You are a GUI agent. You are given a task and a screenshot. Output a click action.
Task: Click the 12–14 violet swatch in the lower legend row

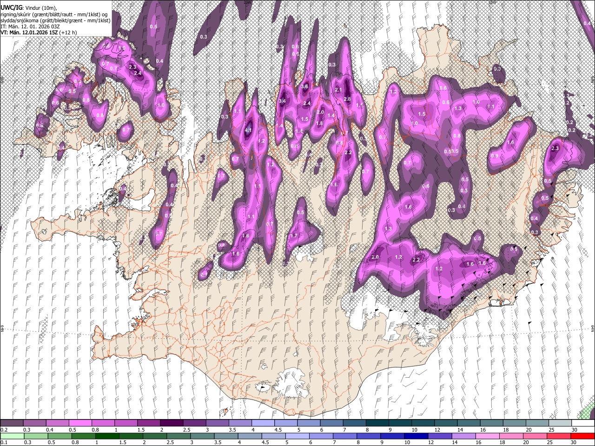pyautogui.click(x=440, y=436)
